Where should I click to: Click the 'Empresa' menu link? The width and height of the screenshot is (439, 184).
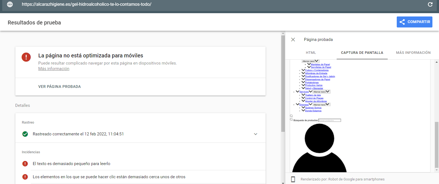(304, 105)
